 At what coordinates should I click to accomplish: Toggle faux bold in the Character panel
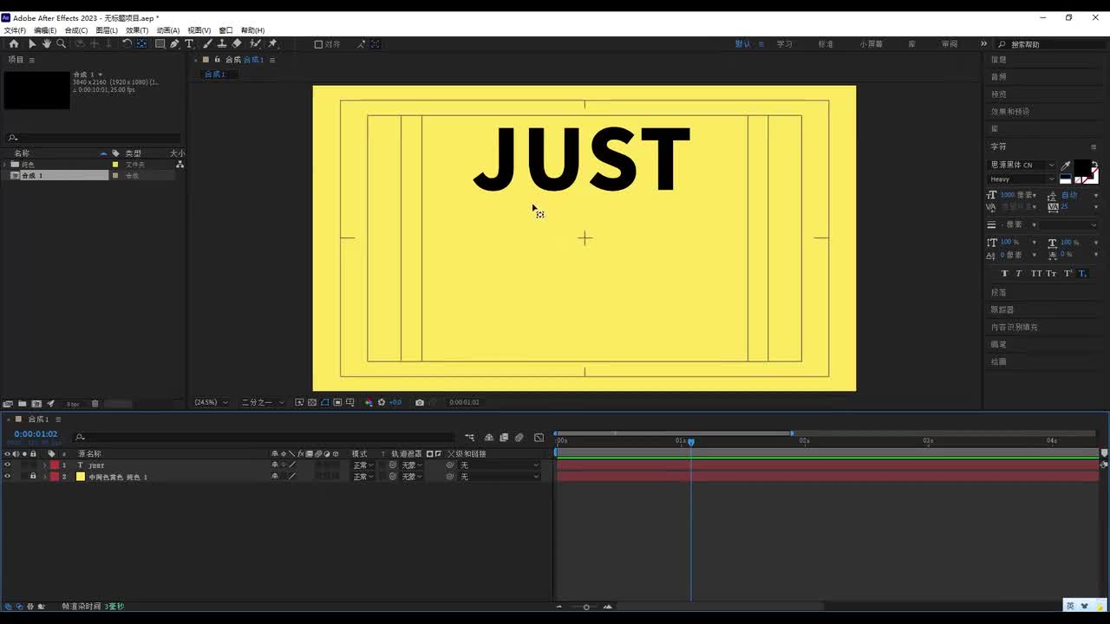1005,274
